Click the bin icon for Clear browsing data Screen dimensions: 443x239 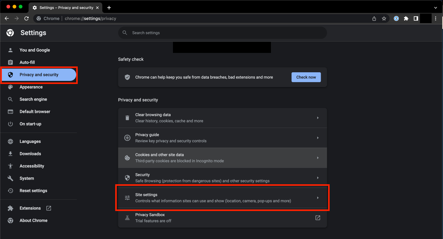pos(127,118)
